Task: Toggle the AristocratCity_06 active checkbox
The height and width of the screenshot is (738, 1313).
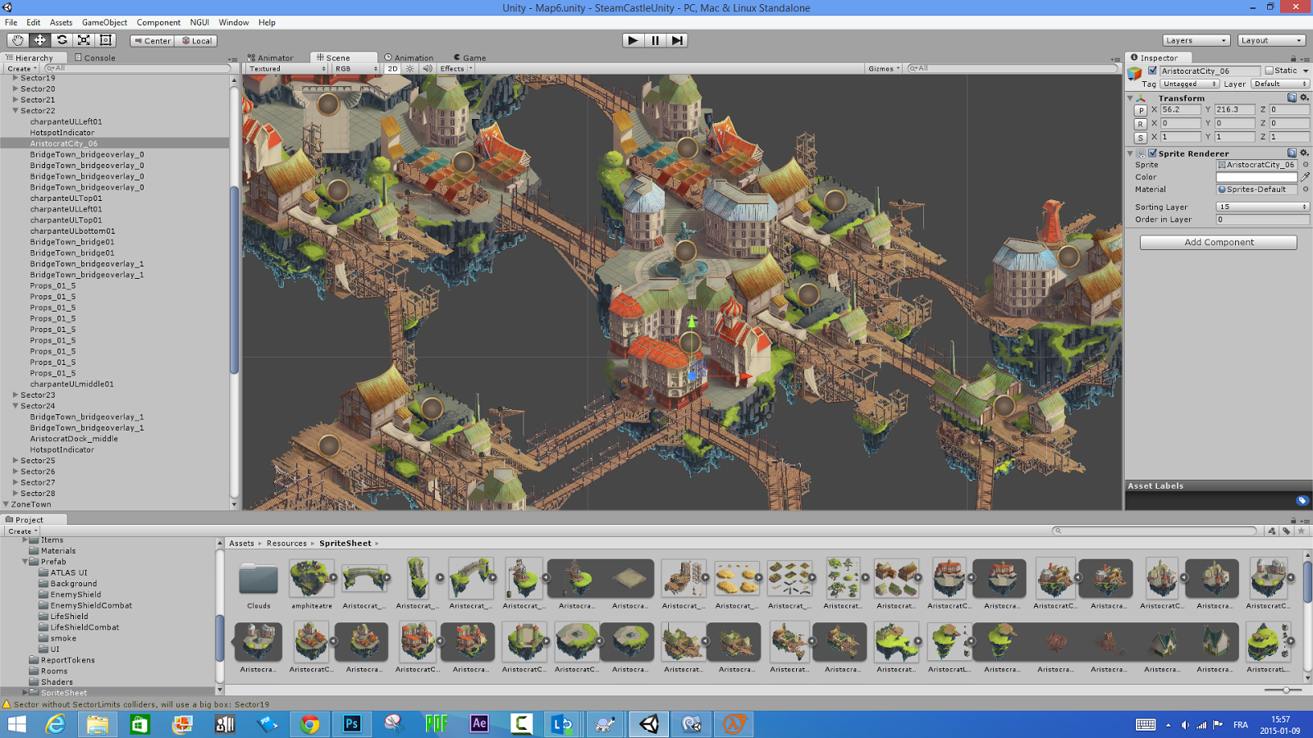Action: (x=1152, y=71)
